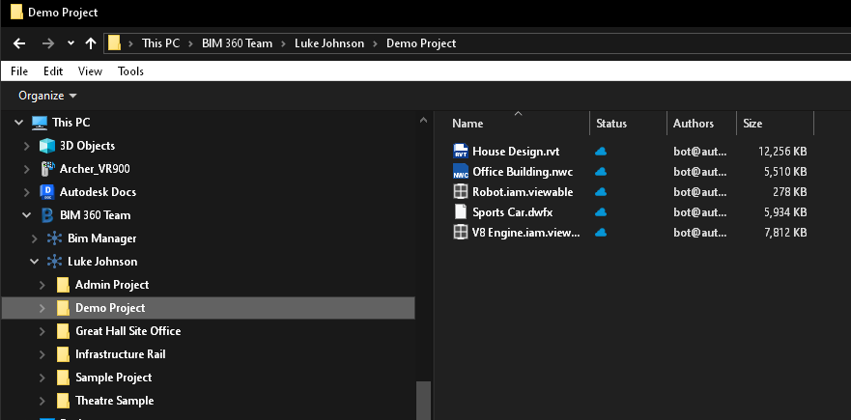The width and height of the screenshot is (851, 420).
Task: Click cloud status icon for V8 Engine file
Action: pyautogui.click(x=601, y=233)
